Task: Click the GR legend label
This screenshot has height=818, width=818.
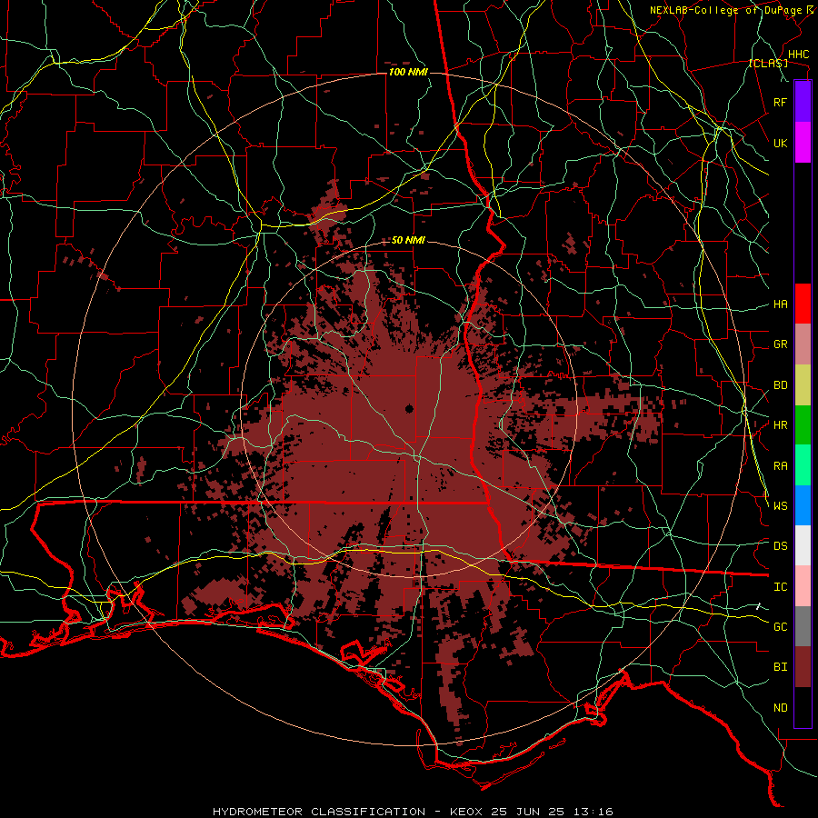Action: 780,344
